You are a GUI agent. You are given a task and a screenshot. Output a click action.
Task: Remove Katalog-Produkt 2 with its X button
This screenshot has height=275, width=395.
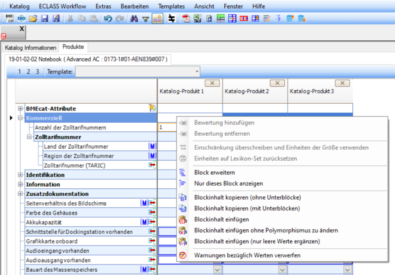(x=277, y=83)
